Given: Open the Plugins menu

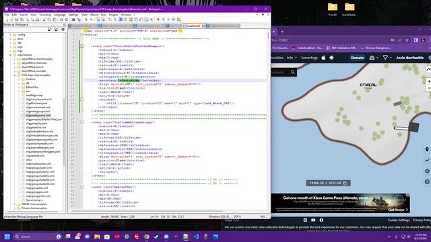Looking at the screenshot, I should pos(113,15).
